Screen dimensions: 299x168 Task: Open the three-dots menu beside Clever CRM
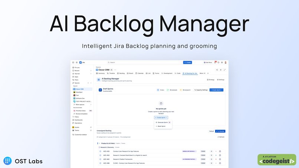point(115,70)
